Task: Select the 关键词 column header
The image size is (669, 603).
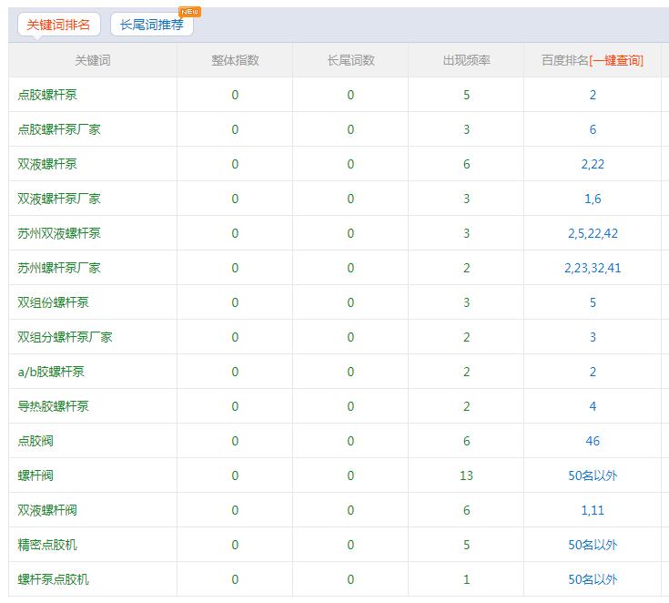Action: (x=93, y=60)
